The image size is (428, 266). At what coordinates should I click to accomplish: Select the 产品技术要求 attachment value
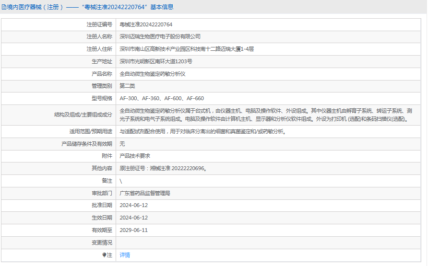[135, 156]
